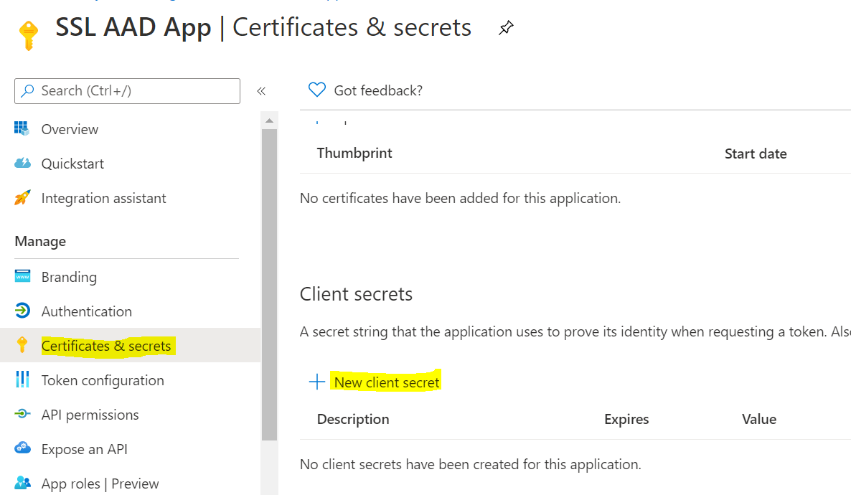Click the Expose an API cloud icon
Screen dimensions: 851x495
click(22, 448)
